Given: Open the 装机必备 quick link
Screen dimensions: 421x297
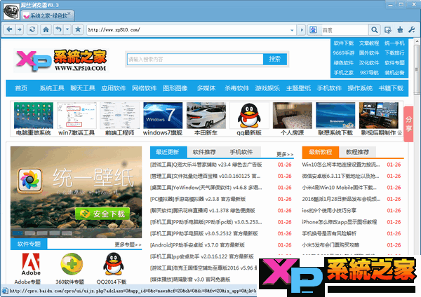Looking at the screenshot, I should (x=394, y=73).
